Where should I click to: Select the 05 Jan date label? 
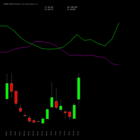(x=29, y=133)
